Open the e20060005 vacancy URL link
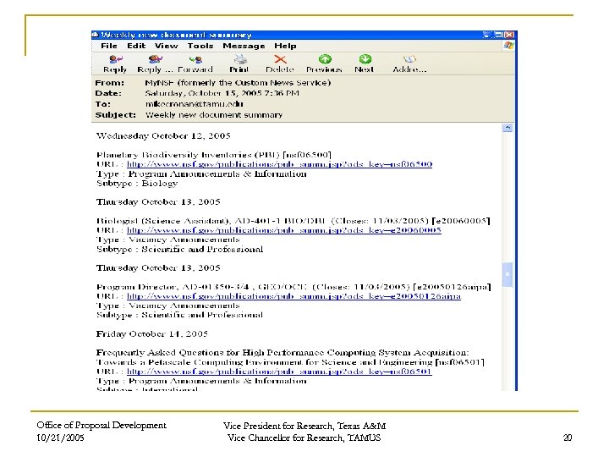The height and width of the screenshot is (457, 609). pos(284,230)
